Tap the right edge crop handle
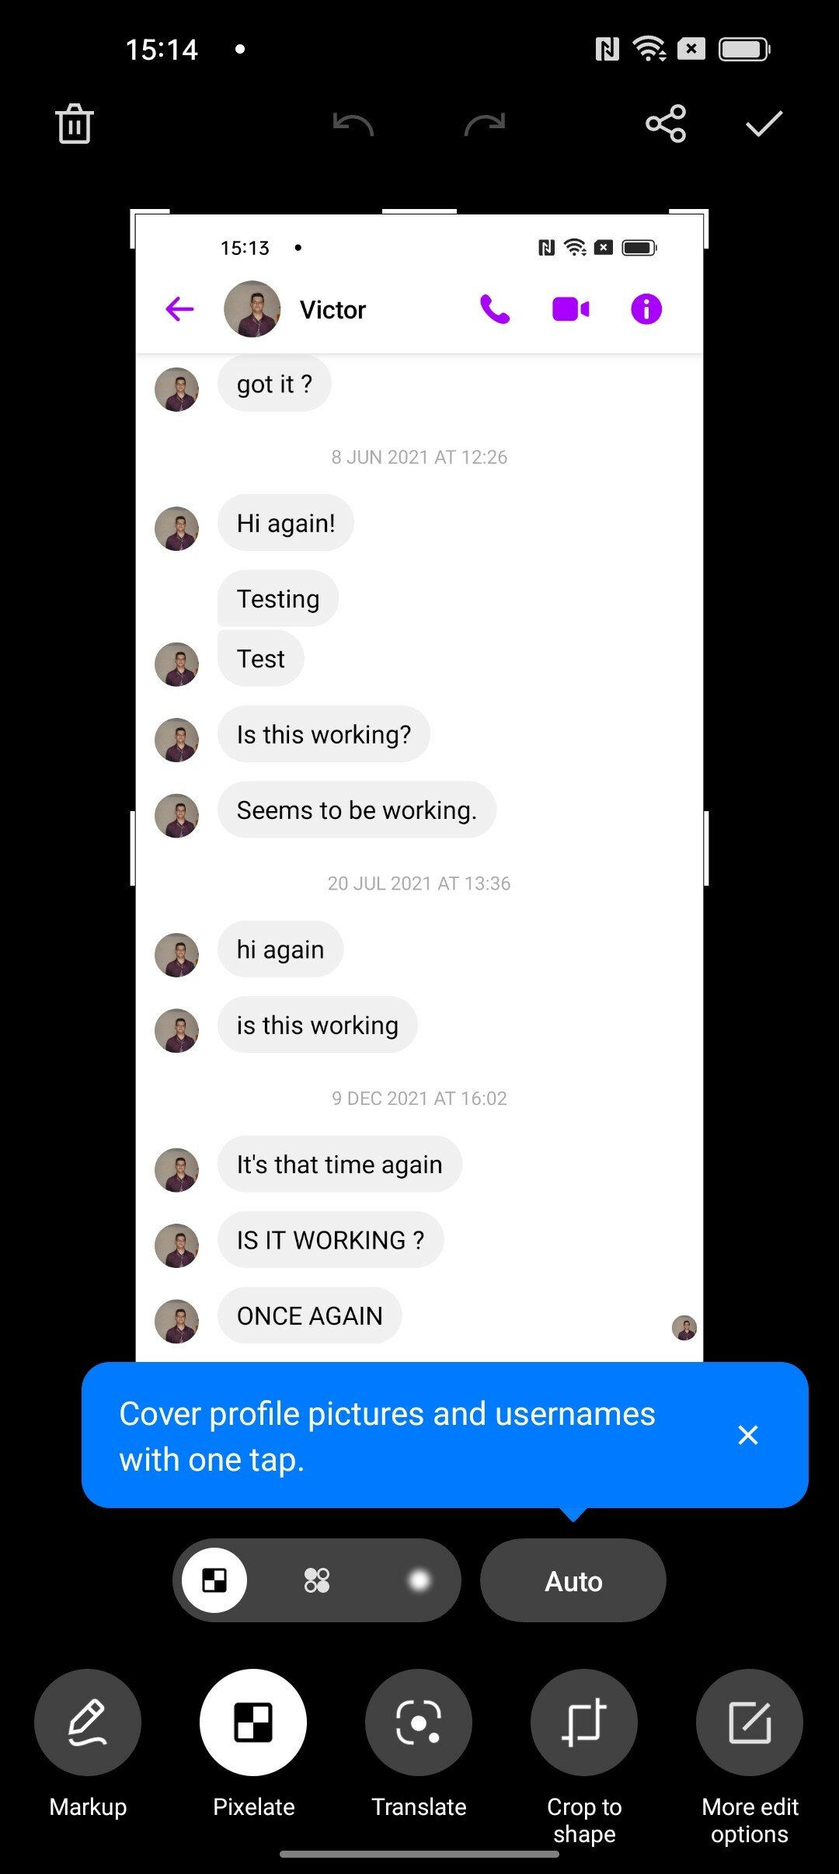 click(706, 848)
